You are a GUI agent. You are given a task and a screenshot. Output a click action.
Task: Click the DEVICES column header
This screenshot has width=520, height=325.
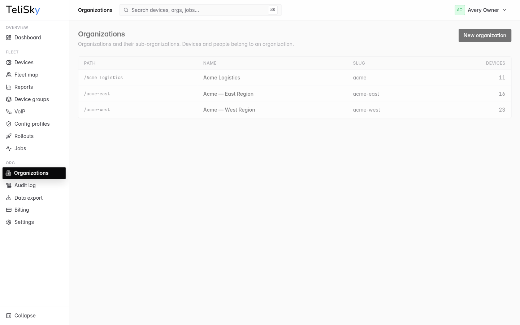[495, 63]
